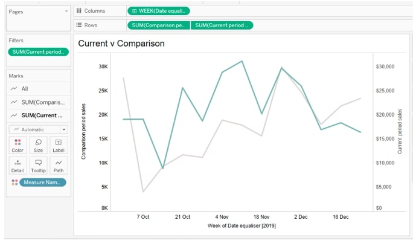Open the Size marks button
Viewport: 416px width, 243px height.
point(38,145)
